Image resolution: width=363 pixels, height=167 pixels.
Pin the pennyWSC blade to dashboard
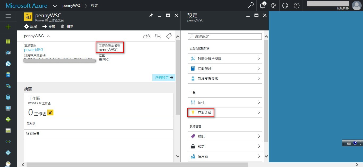pos(151,16)
